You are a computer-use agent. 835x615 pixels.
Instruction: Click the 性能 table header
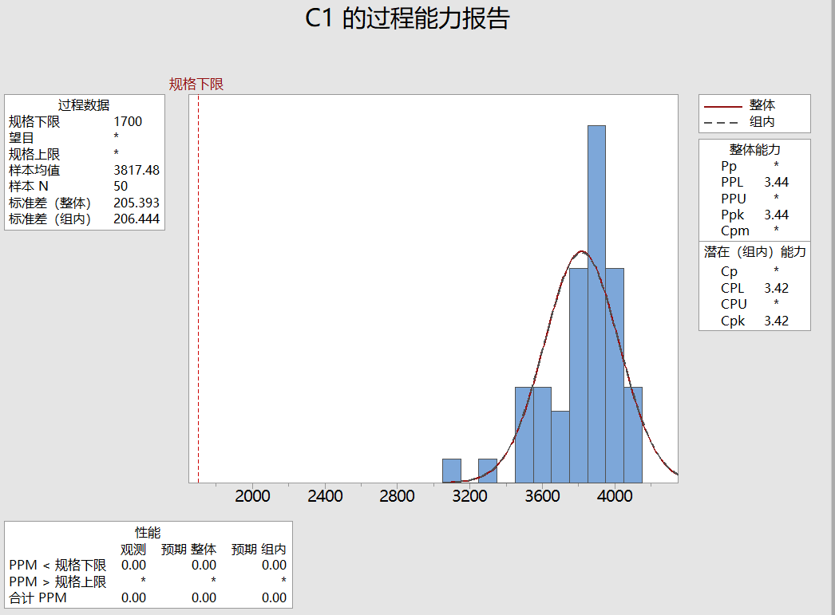coord(148,533)
